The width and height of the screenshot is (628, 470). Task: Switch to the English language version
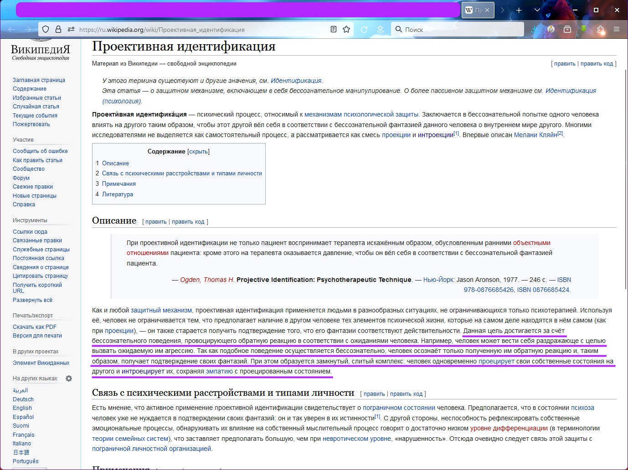click(x=22, y=408)
